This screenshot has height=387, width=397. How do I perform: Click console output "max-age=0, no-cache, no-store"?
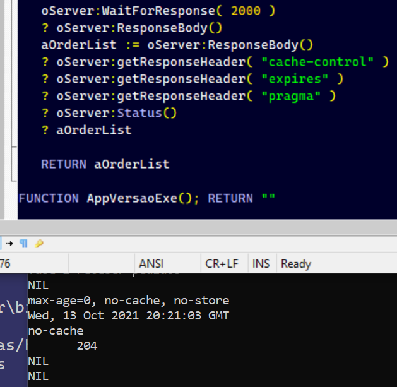[129, 301]
